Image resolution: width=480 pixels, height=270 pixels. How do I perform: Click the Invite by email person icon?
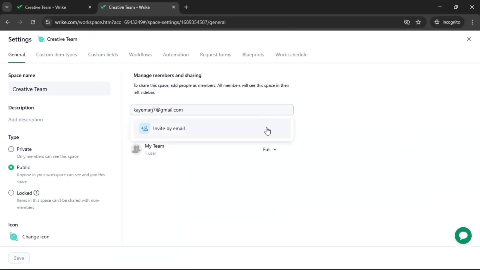pos(144,128)
